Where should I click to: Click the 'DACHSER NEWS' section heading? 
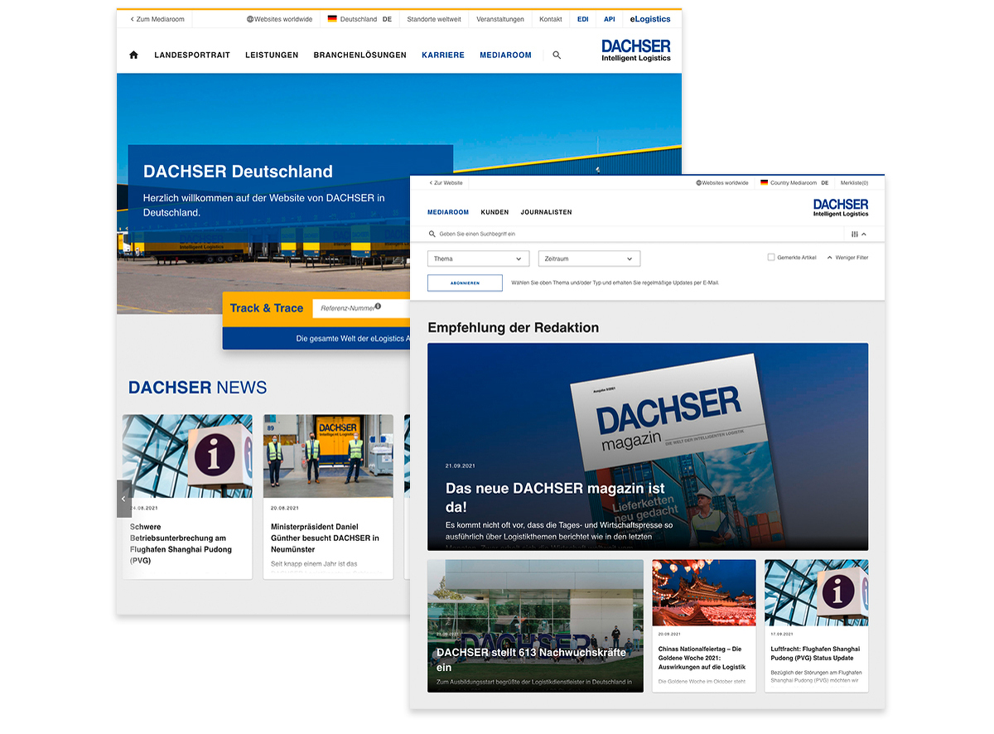[197, 387]
